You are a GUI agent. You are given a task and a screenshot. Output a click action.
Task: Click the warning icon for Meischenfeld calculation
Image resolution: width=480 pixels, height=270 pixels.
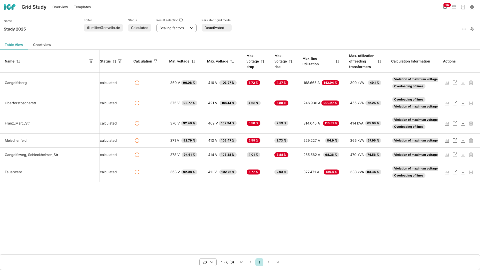coord(137,140)
